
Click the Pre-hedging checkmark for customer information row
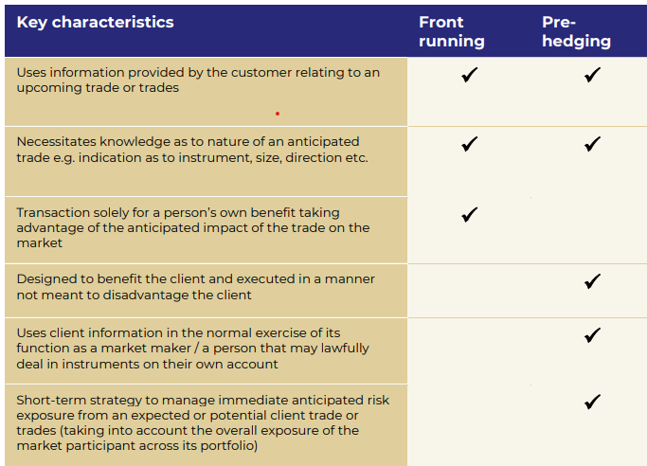click(x=592, y=75)
